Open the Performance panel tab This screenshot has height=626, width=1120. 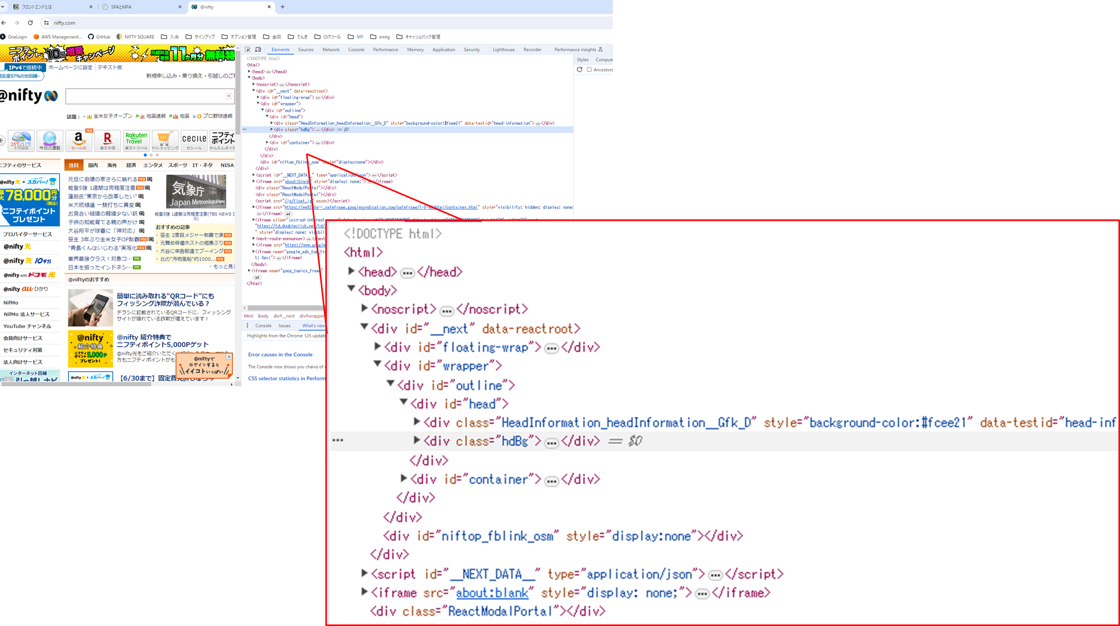[386, 49]
